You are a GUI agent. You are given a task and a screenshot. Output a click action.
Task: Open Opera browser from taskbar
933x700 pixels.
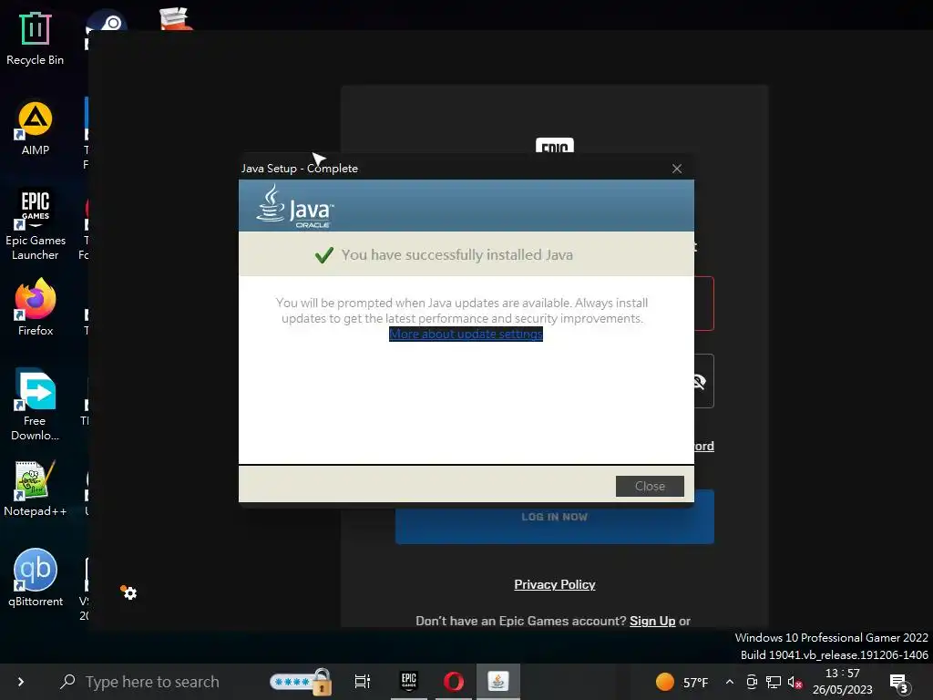pyautogui.click(x=454, y=681)
